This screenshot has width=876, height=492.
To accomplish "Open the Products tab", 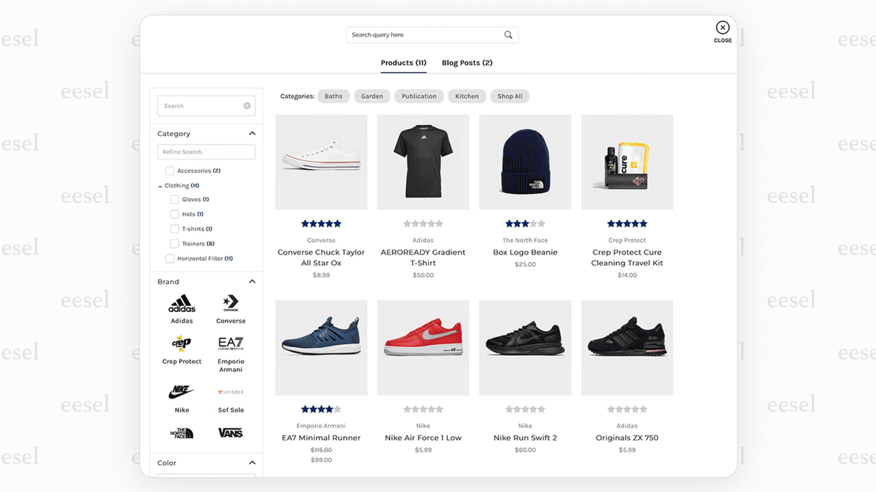I will tap(403, 62).
